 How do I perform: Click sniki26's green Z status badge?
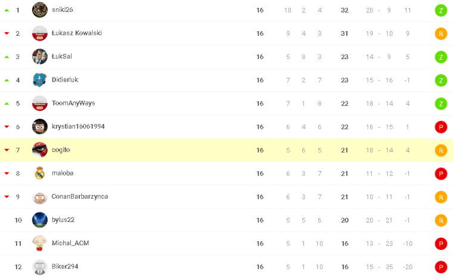click(x=441, y=10)
